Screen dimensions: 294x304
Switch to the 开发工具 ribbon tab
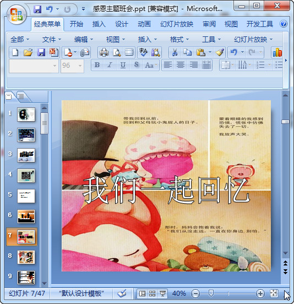pos(260,24)
